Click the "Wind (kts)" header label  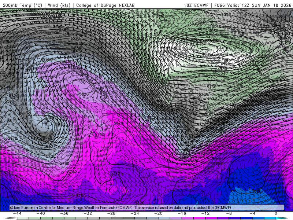[59, 5]
